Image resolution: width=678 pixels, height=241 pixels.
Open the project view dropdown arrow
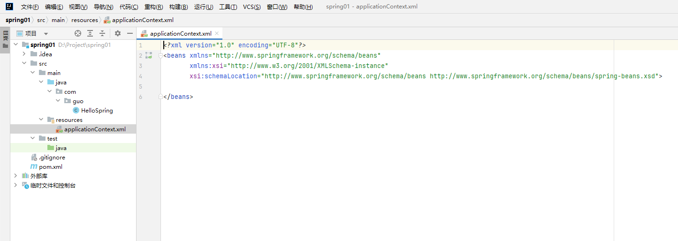(x=46, y=34)
